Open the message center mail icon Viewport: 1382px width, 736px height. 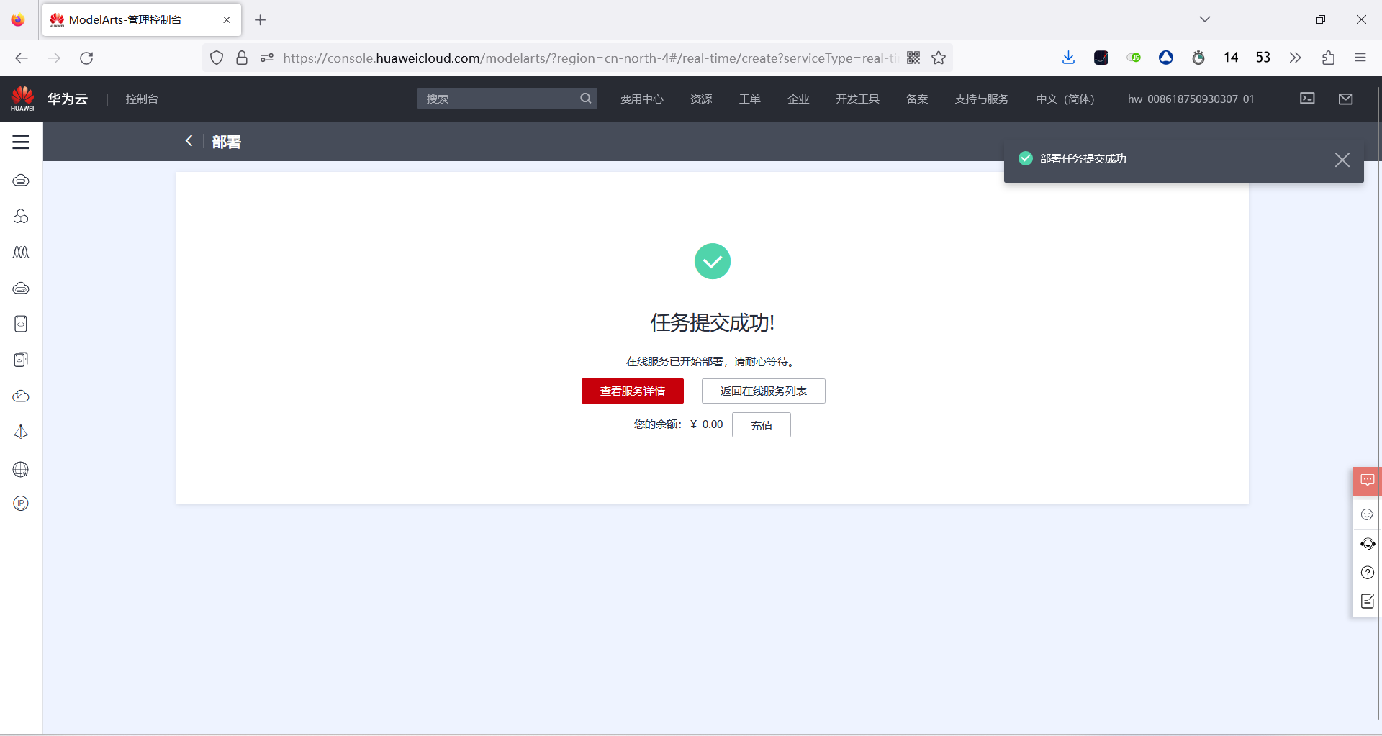tap(1347, 99)
